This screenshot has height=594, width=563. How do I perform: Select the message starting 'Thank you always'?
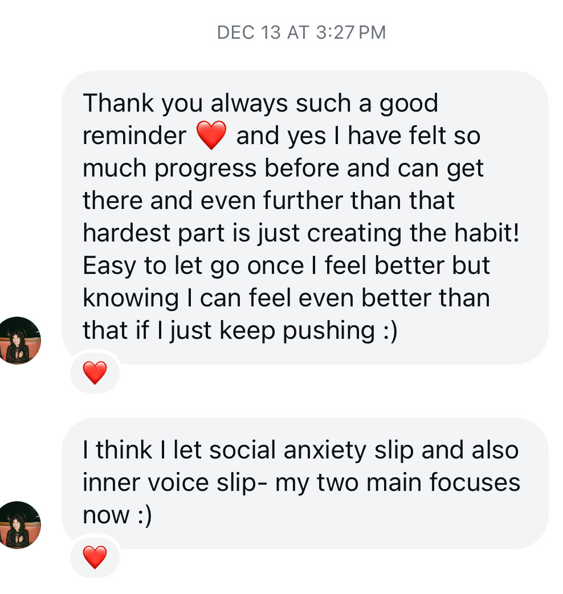[x=305, y=217]
